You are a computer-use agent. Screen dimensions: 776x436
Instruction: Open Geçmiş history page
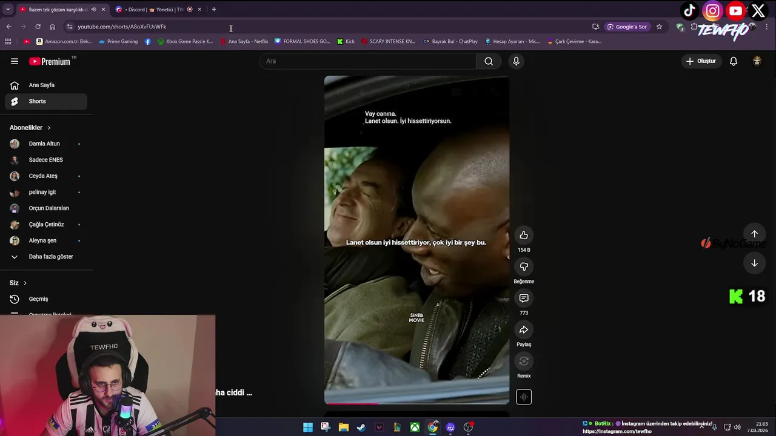click(x=46, y=299)
